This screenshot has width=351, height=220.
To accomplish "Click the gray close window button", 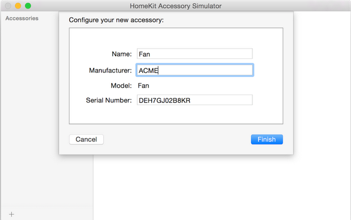I will coord(8,6).
